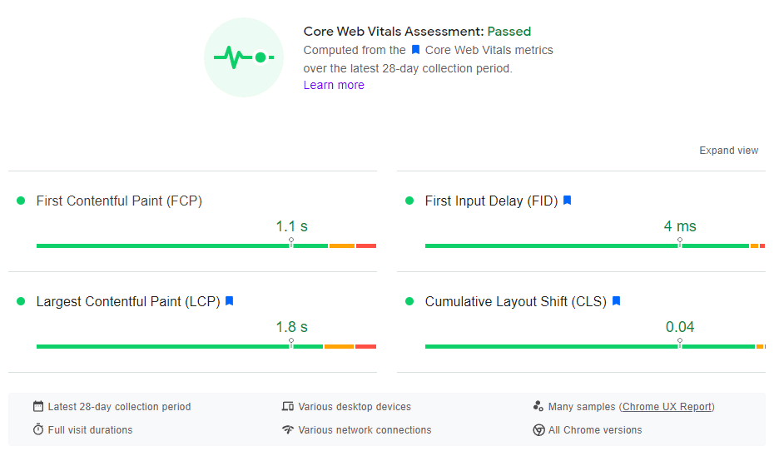
Task: Open the Learn more link
Action: pyautogui.click(x=334, y=85)
